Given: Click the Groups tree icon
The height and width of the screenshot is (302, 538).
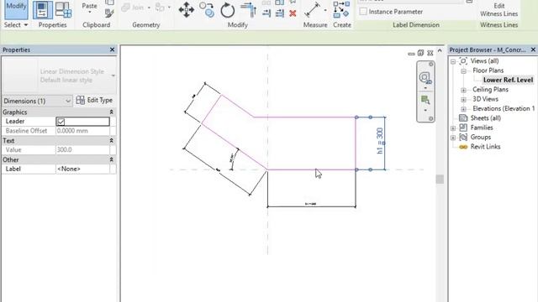Looking at the screenshot, I should pyautogui.click(x=463, y=137).
